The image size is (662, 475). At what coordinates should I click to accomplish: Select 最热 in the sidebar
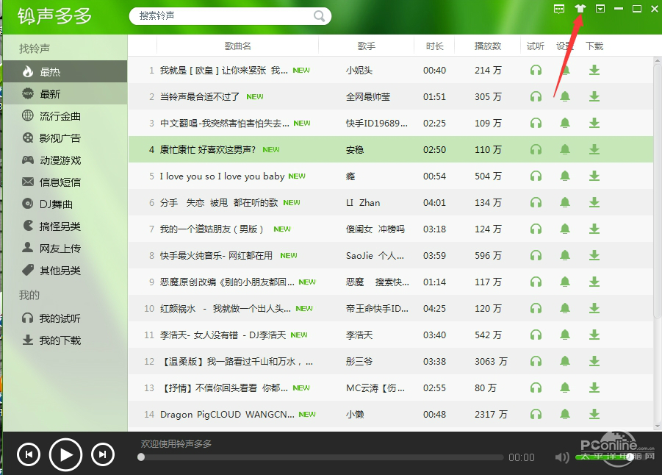[65, 71]
